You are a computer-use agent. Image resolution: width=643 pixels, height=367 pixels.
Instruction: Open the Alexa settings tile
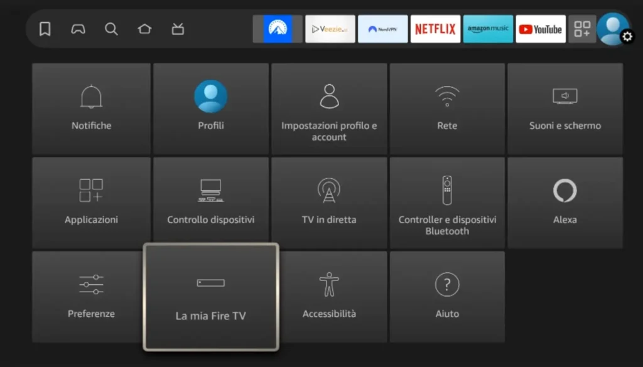click(565, 203)
